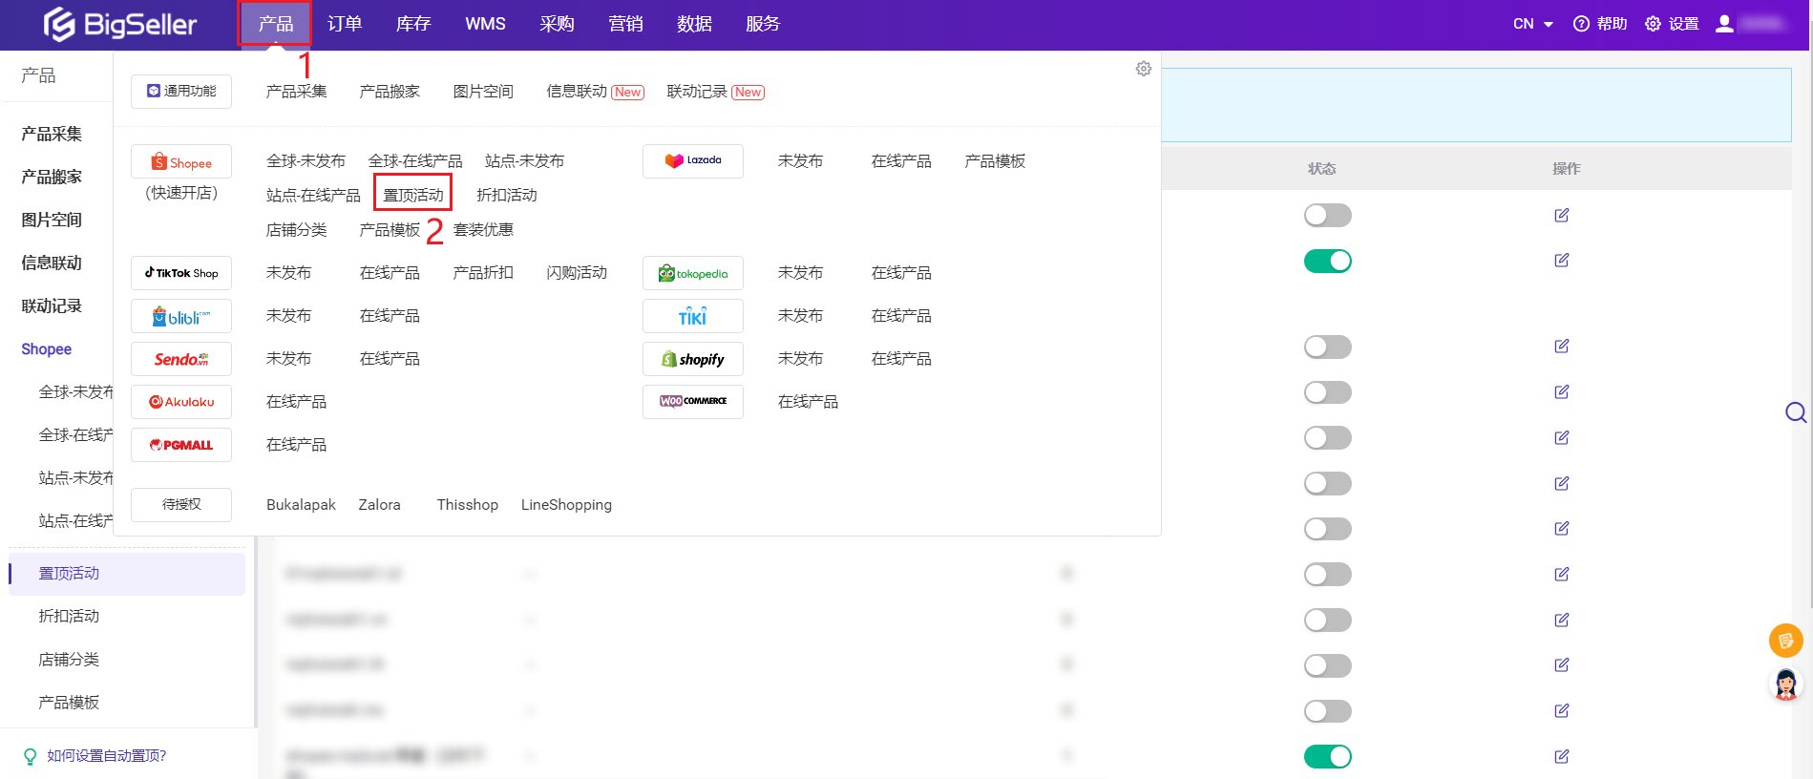Image resolution: width=1813 pixels, height=779 pixels.
Task: Click the search magnifier icon on right edge
Action: [1795, 412]
